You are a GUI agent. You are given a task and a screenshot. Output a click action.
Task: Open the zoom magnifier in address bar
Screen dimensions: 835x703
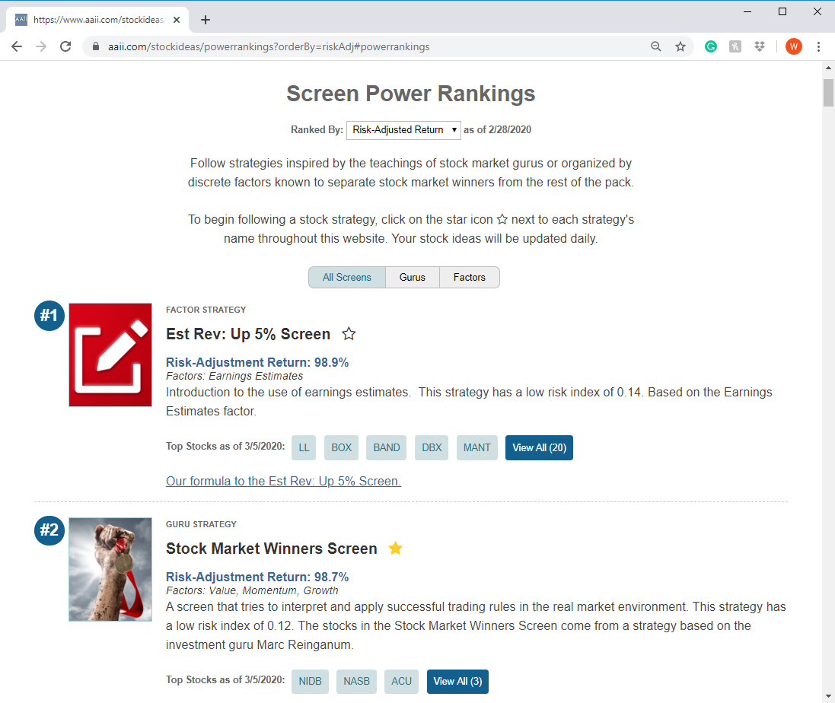[656, 47]
